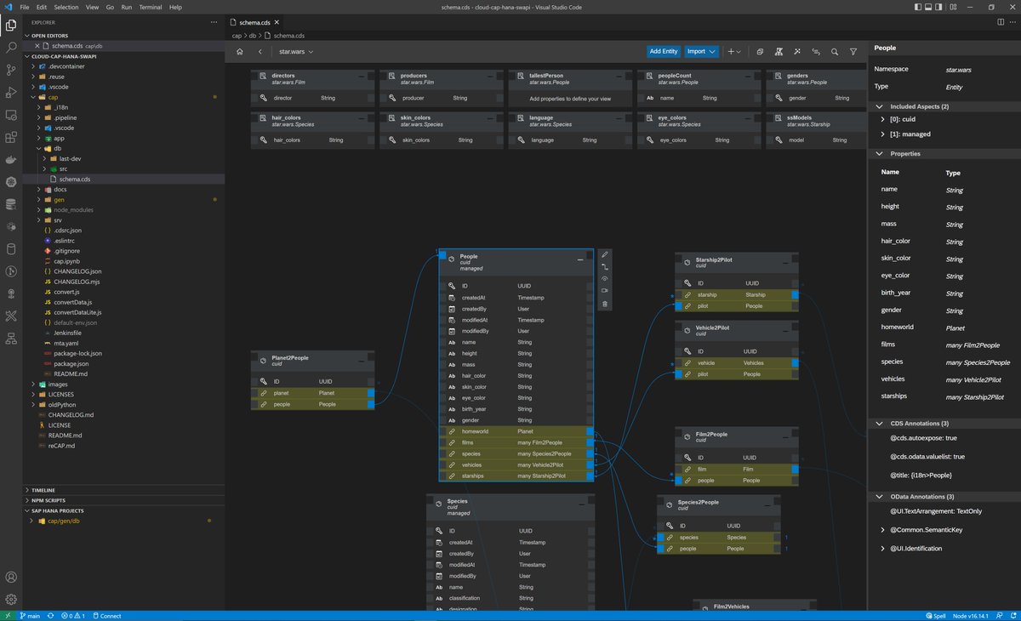Select homeworld row in People entity
The image size is (1021, 621).
[516, 431]
